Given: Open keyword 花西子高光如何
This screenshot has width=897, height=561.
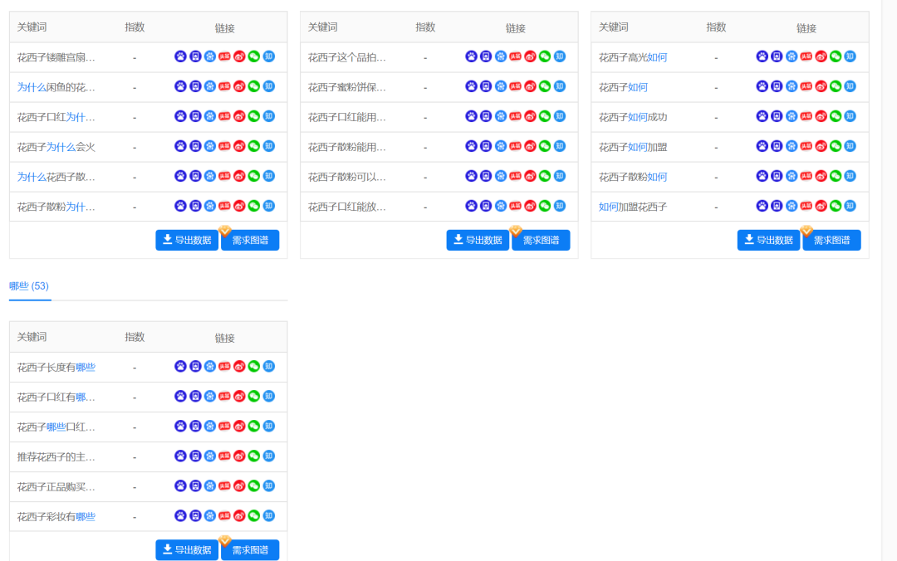Looking at the screenshot, I should pos(633,58).
